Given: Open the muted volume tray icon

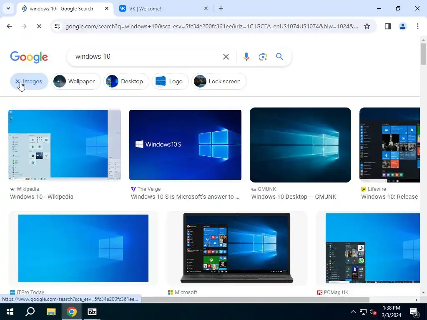Looking at the screenshot, I should 373,312.
